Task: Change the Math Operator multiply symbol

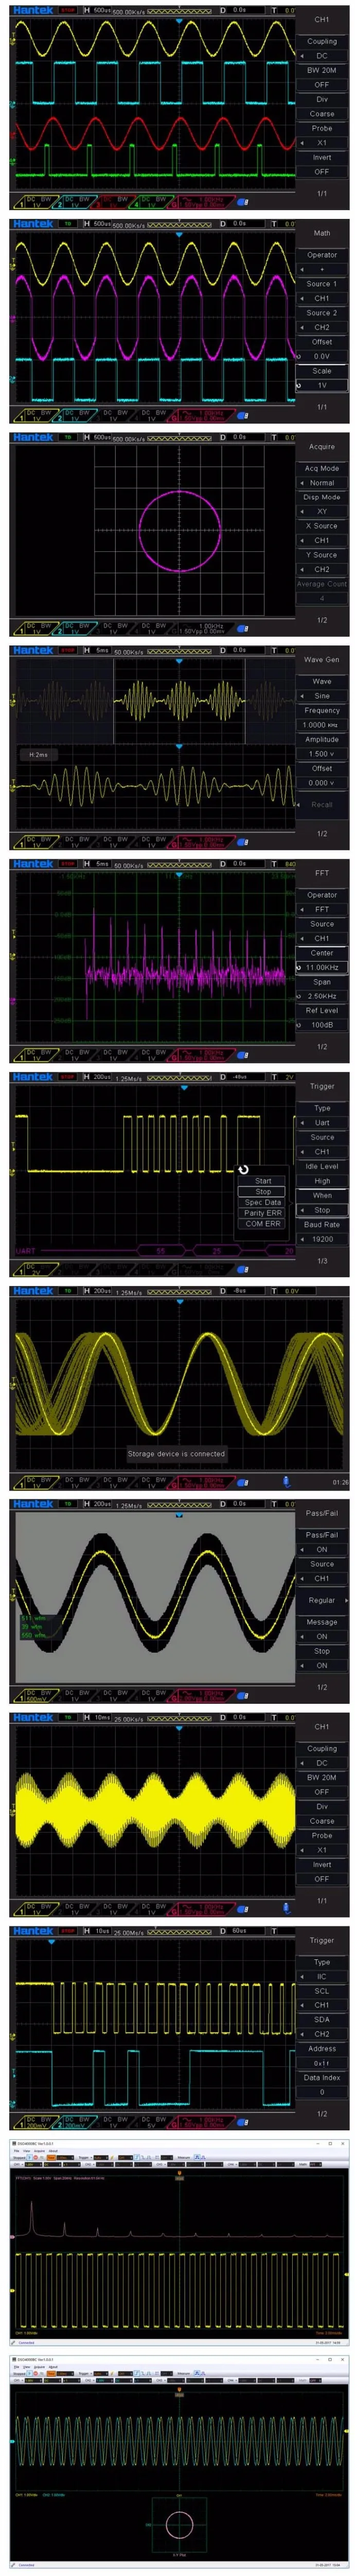Action: [322, 269]
